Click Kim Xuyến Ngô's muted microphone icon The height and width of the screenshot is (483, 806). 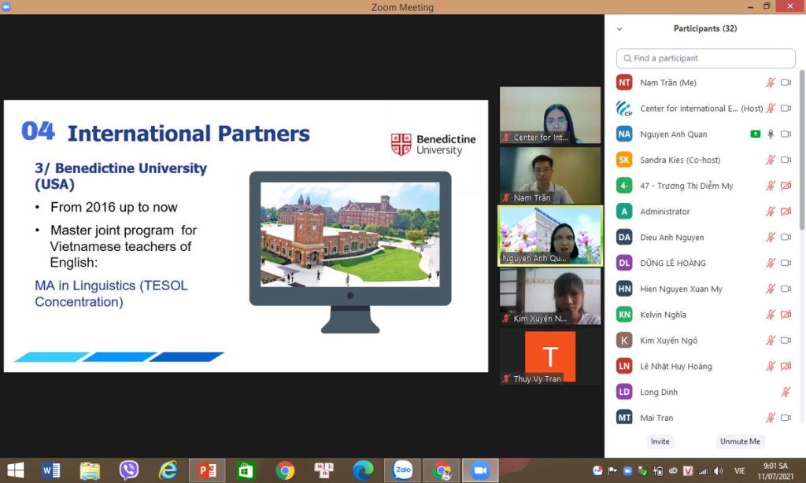770,340
